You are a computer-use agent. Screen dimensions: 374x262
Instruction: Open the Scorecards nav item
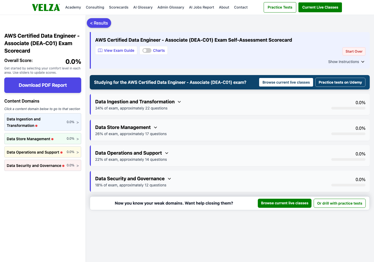click(119, 7)
